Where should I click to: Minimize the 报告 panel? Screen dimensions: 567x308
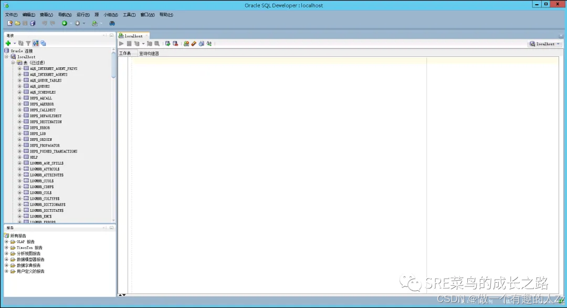pos(111,228)
